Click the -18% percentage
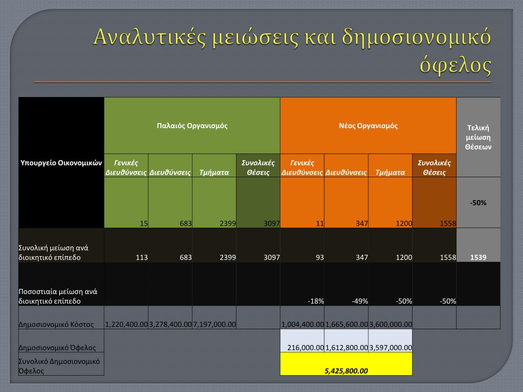The image size is (523, 392). tap(316, 301)
